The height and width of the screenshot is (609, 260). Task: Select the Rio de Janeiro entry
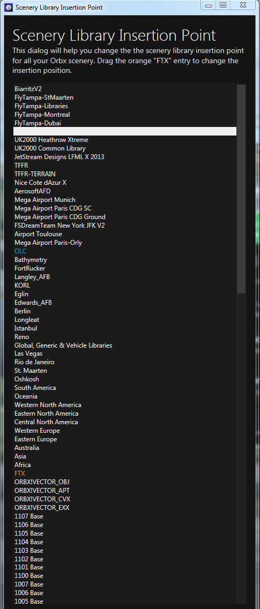[35, 362]
